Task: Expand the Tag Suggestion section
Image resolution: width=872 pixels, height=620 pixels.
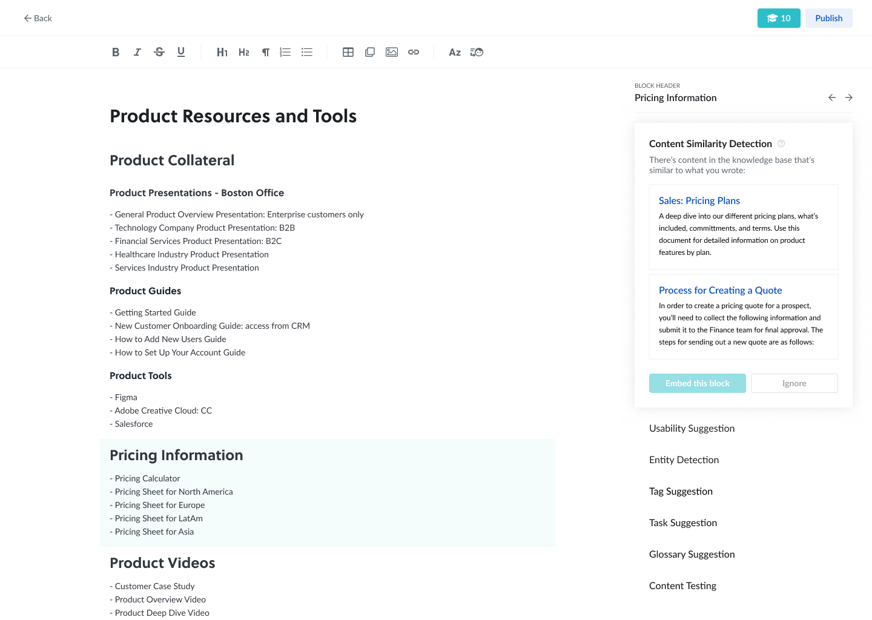Action: click(x=681, y=491)
